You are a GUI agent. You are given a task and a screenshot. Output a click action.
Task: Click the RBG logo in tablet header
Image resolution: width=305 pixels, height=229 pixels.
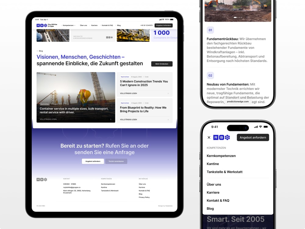(x=47, y=25)
